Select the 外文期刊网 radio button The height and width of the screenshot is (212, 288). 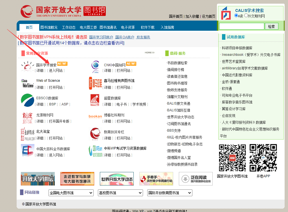point(246,16)
